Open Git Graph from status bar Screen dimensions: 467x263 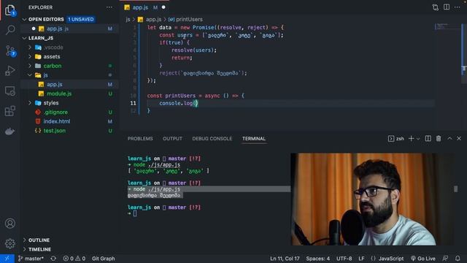[103, 259]
